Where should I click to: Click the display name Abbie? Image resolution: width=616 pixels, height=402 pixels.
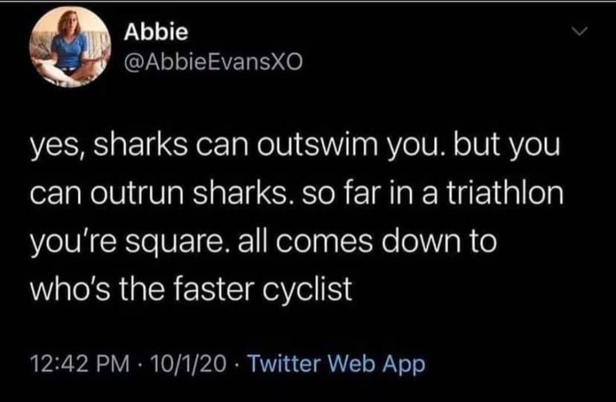click(156, 32)
